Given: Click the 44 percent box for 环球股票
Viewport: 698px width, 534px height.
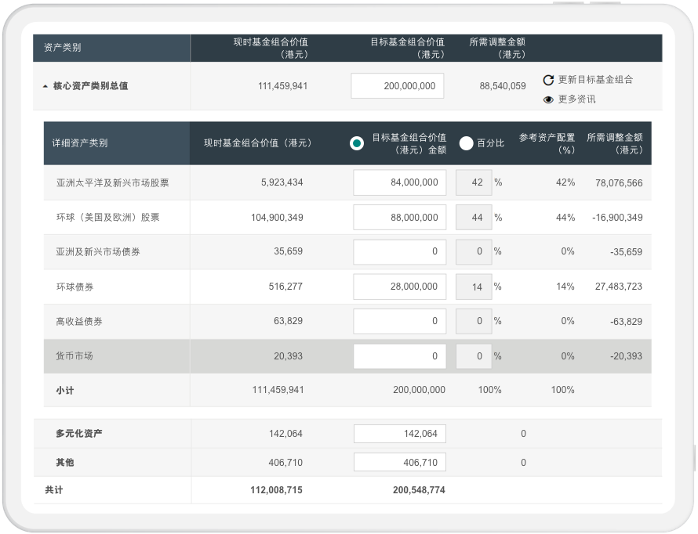Looking at the screenshot, I should (474, 217).
